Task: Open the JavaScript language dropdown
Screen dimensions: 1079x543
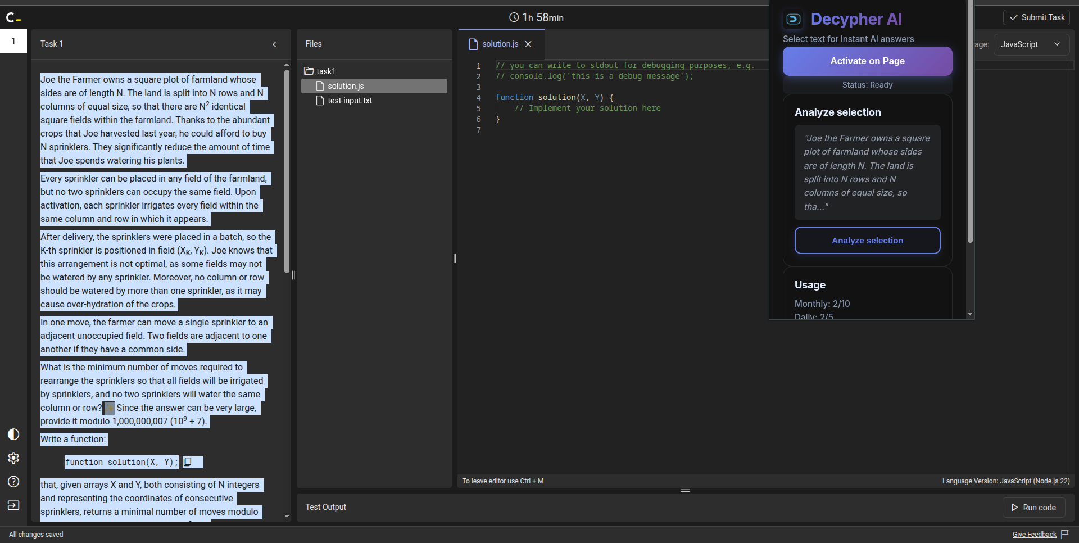Action: coord(1031,44)
